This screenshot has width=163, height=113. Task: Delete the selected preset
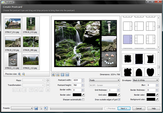click(41, 108)
